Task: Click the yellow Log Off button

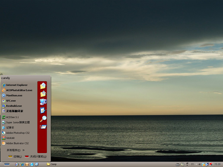Action: point(15,157)
